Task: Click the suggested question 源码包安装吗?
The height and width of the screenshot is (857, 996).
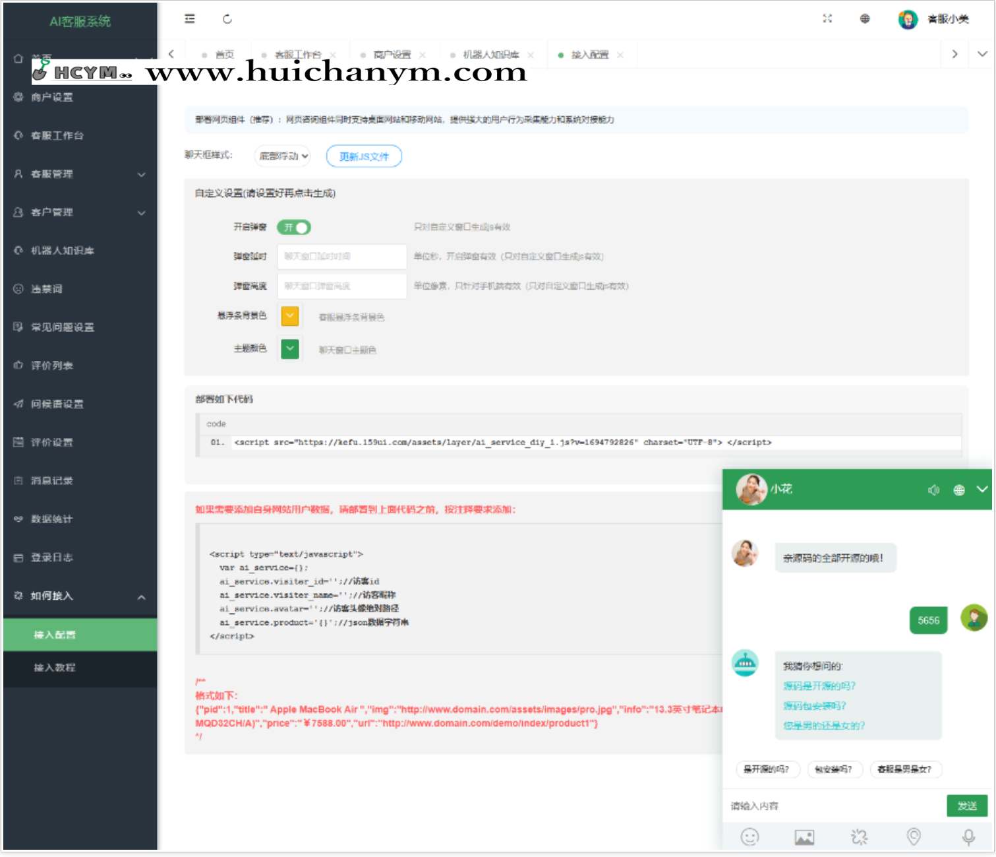Action: (815, 705)
